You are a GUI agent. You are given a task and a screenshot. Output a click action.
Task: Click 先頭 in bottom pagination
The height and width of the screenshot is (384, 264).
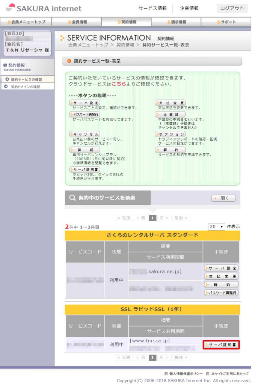click(124, 357)
